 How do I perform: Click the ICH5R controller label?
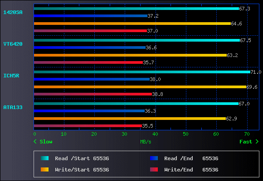[x=11, y=76]
